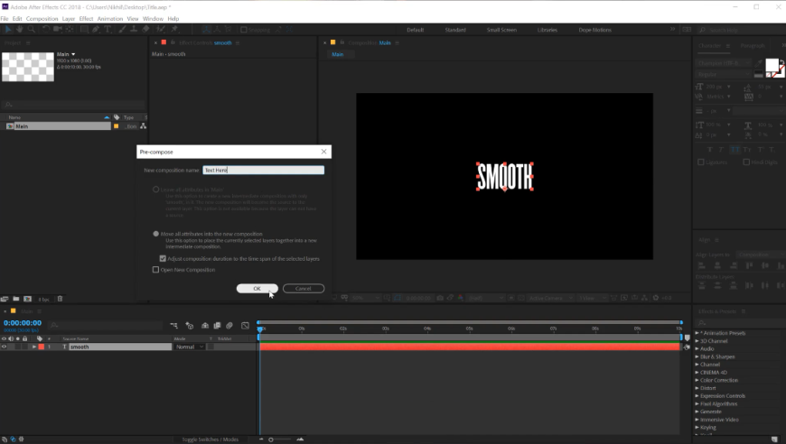Check Open New Composition checkbox
The image size is (786, 444).
[156, 270]
